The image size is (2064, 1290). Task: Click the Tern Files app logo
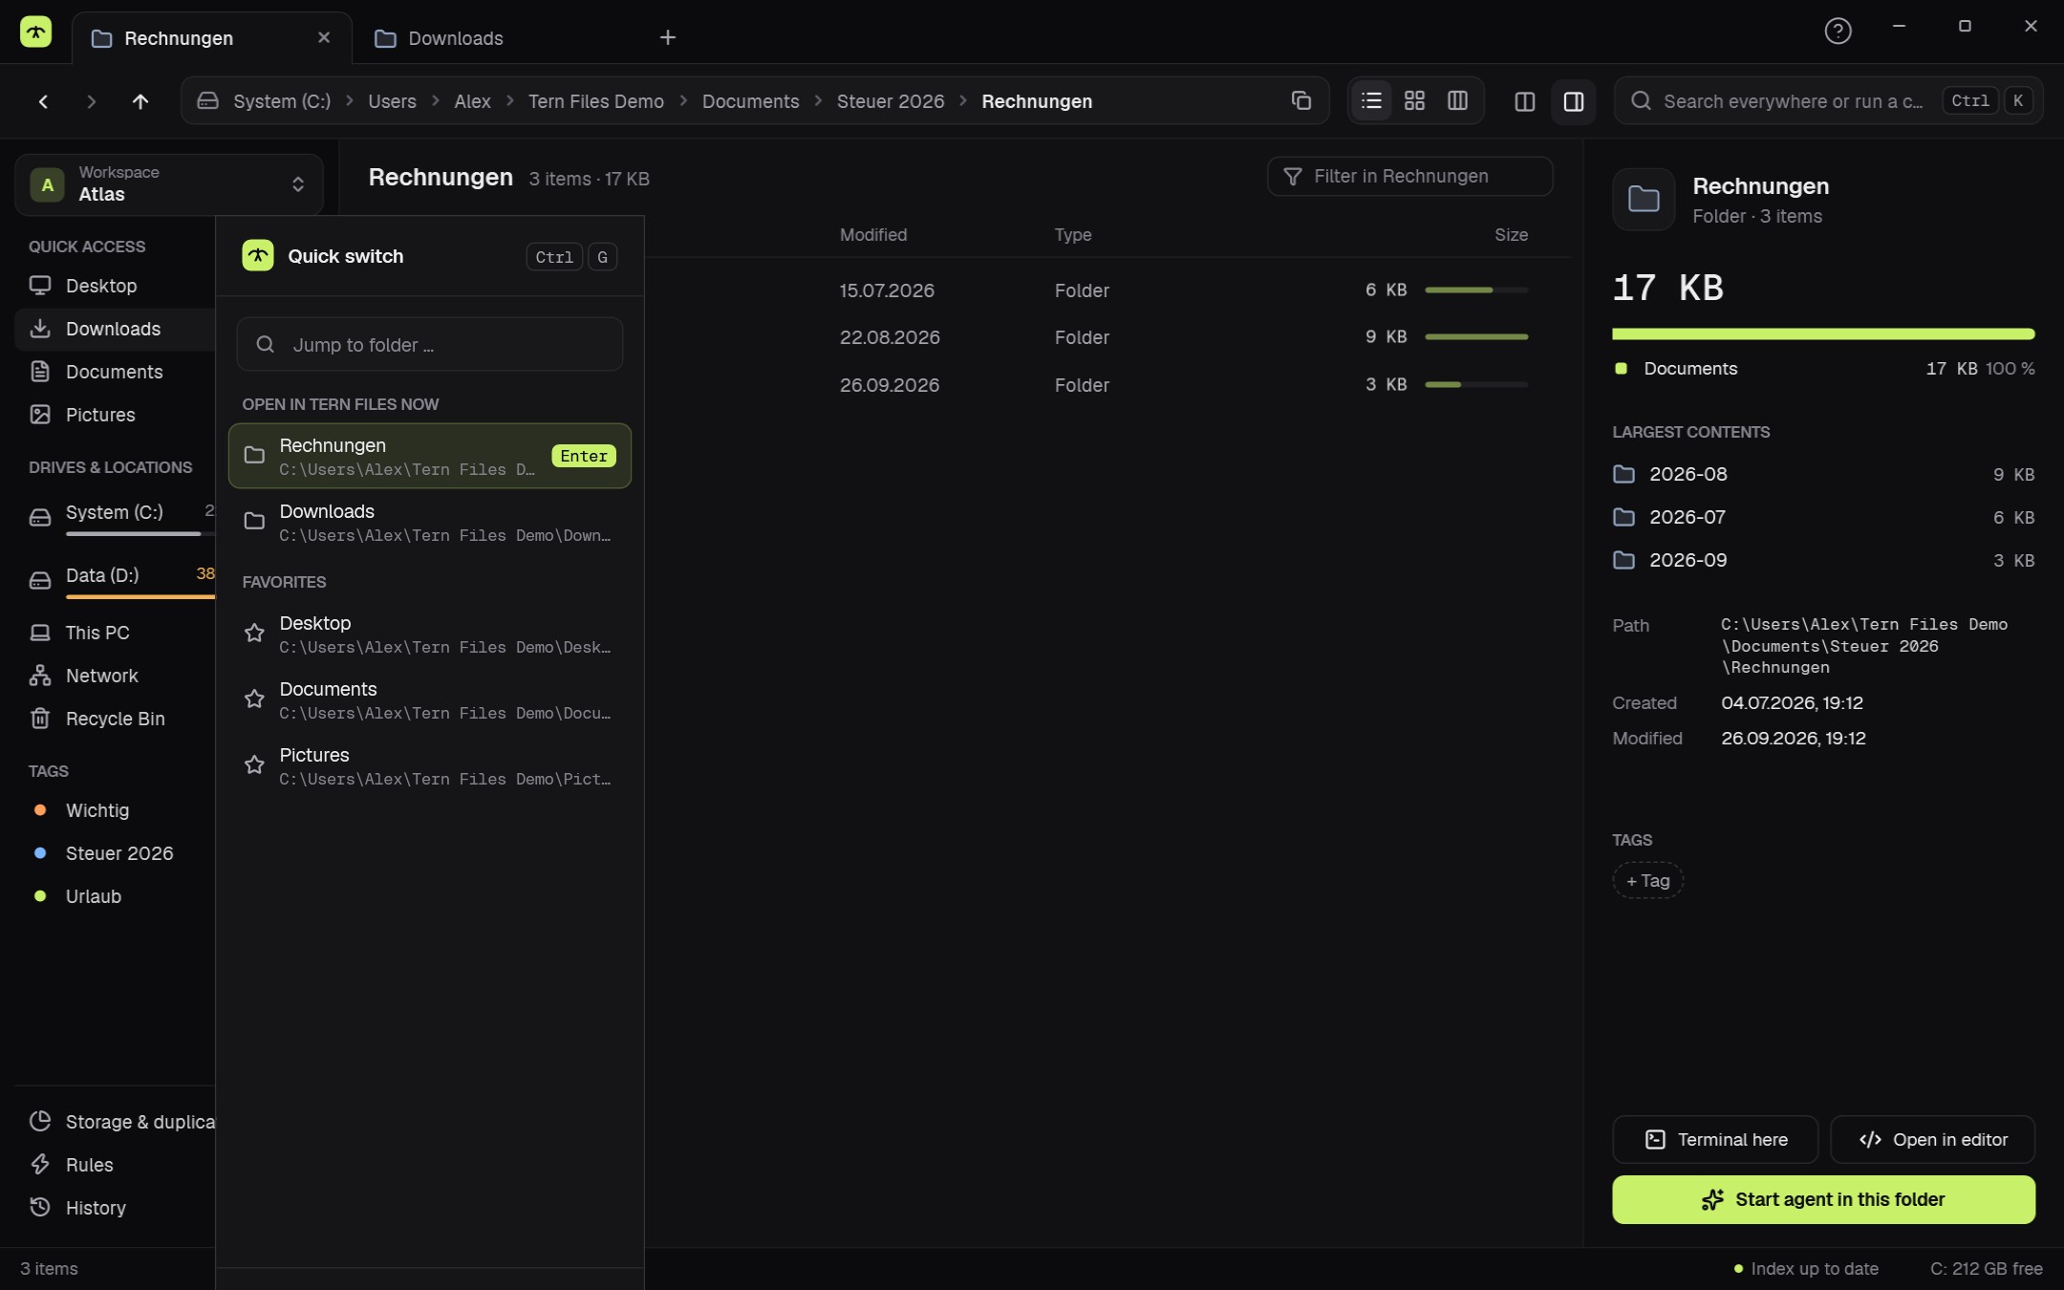tap(36, 32)
